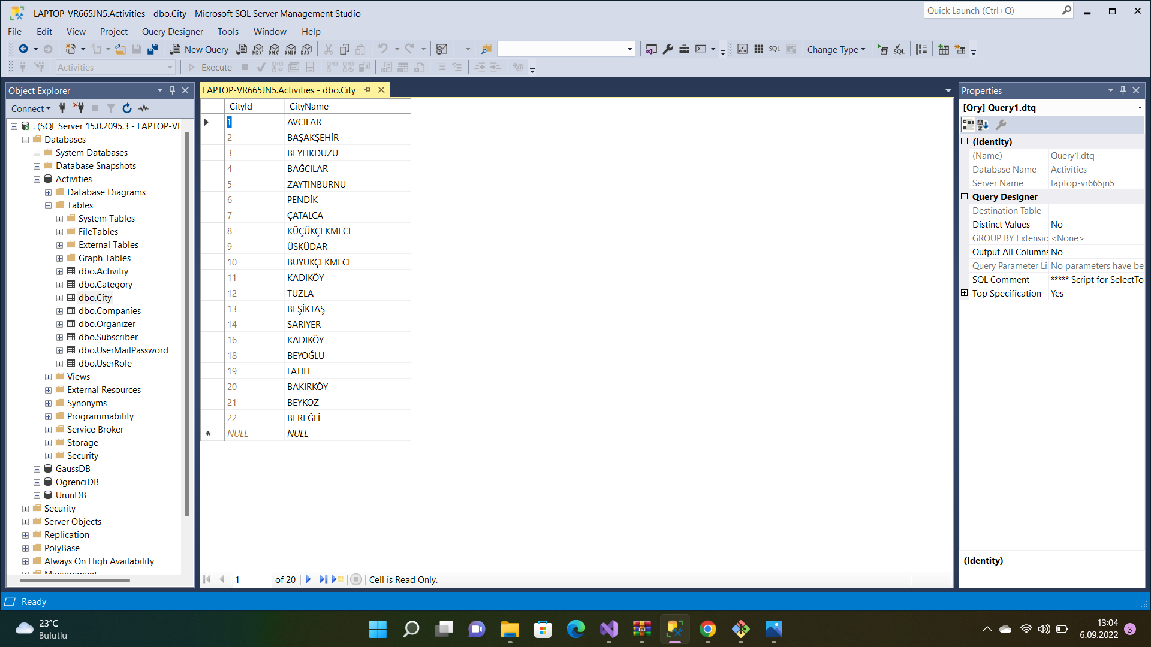Click the Quick Launch search box
Viewport: 1151px width, 647px height.
[998, 10]
